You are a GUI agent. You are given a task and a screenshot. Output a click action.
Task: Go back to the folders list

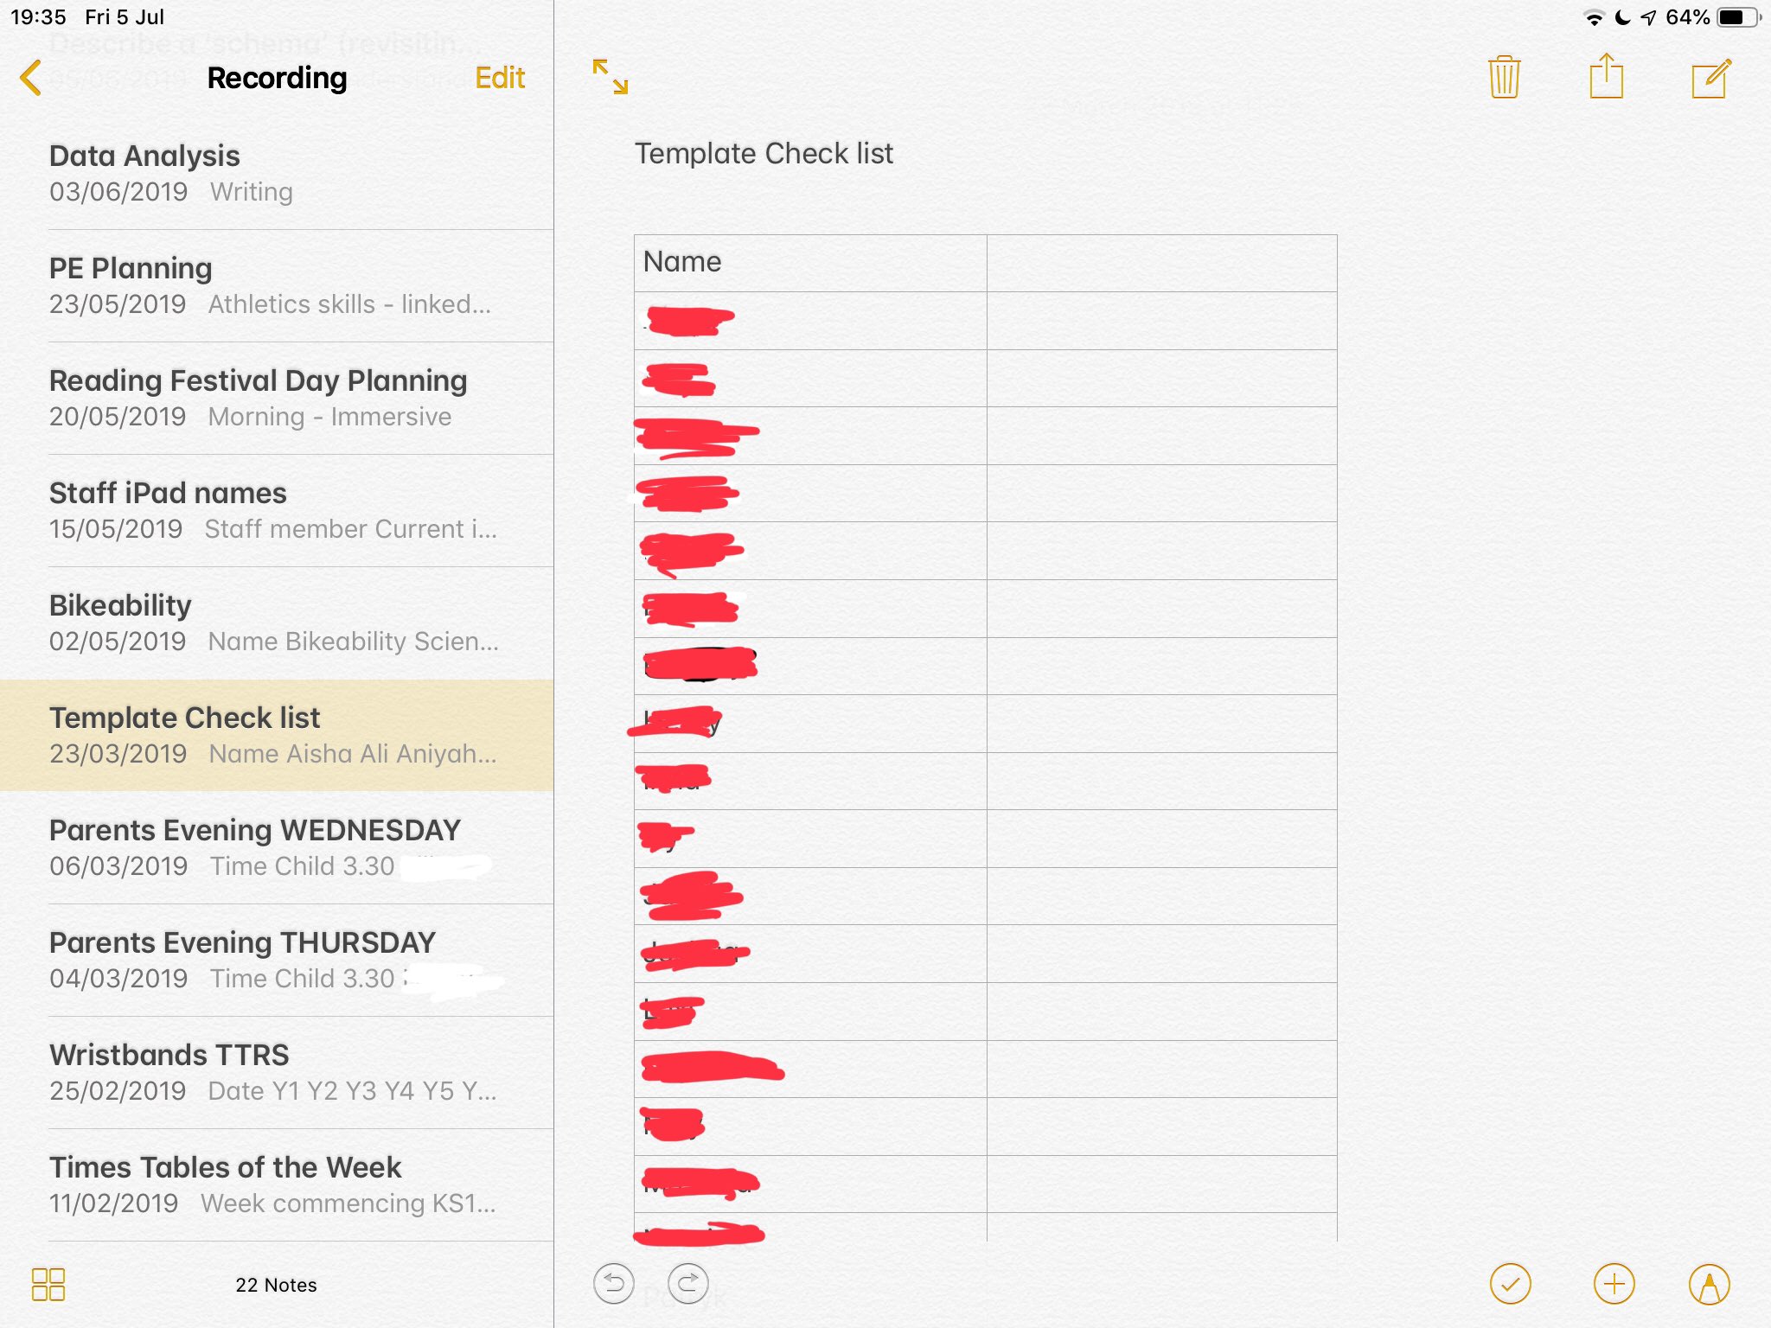[31, 78]
